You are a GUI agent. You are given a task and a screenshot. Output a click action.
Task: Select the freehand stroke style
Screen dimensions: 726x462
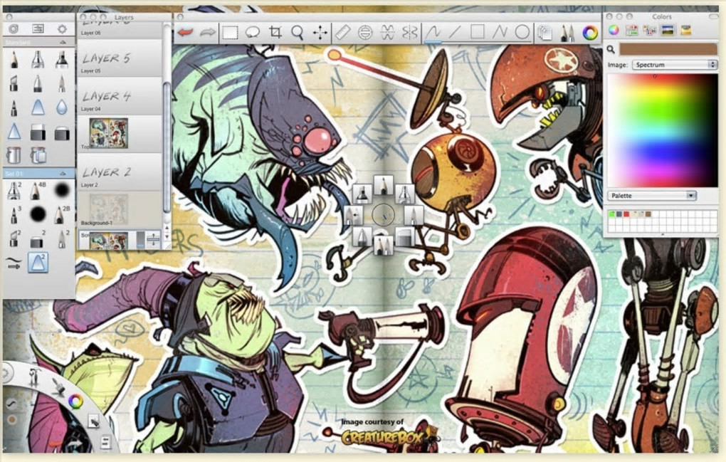433,33
